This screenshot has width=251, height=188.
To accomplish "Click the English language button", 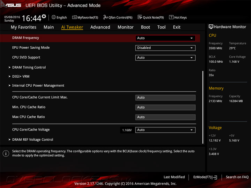I will pos(62,17).
